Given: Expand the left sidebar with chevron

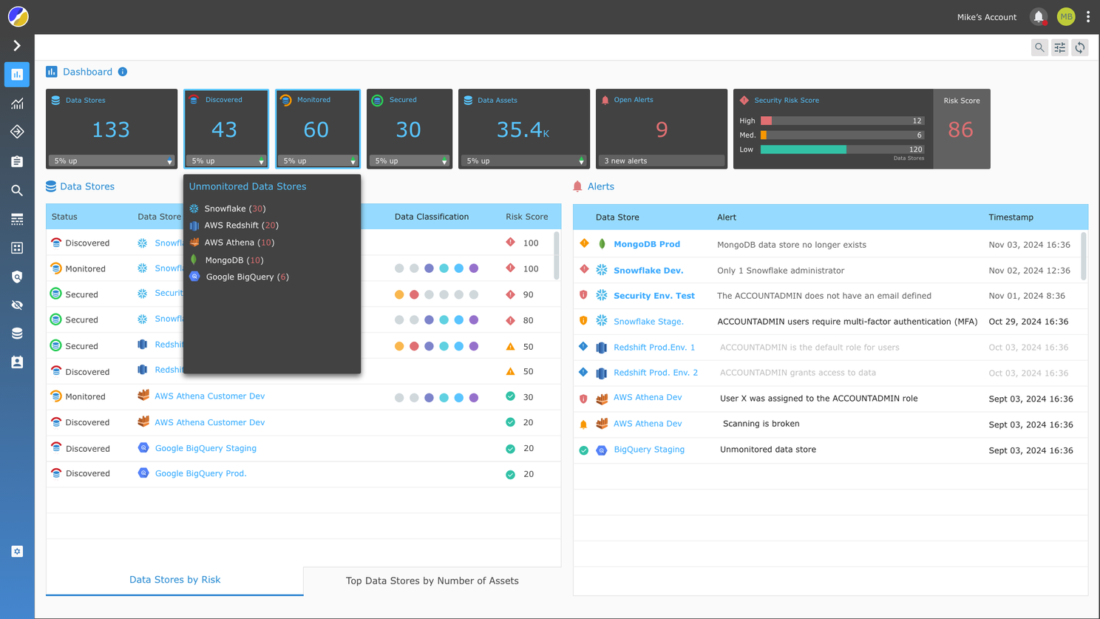Looking at the screenshot, I should [17, 46].
